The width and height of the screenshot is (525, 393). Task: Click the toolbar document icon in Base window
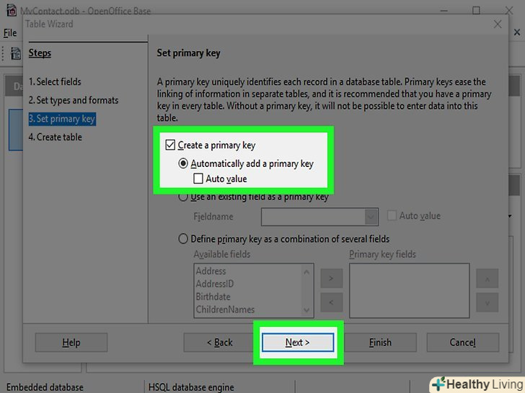pyautogui.click(x=16, y=53)
